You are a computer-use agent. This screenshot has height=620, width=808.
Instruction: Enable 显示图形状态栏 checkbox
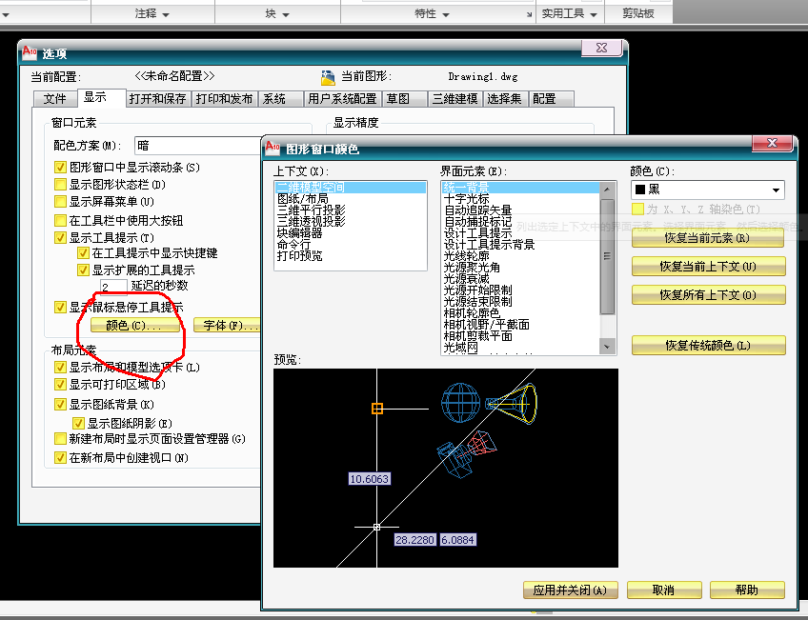(60, 185)
